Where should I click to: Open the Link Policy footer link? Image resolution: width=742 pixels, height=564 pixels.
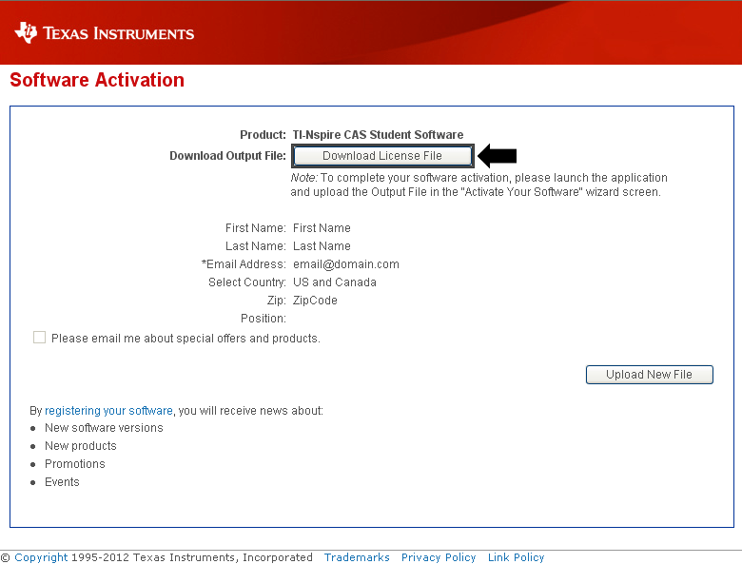(x=517, y=557)
